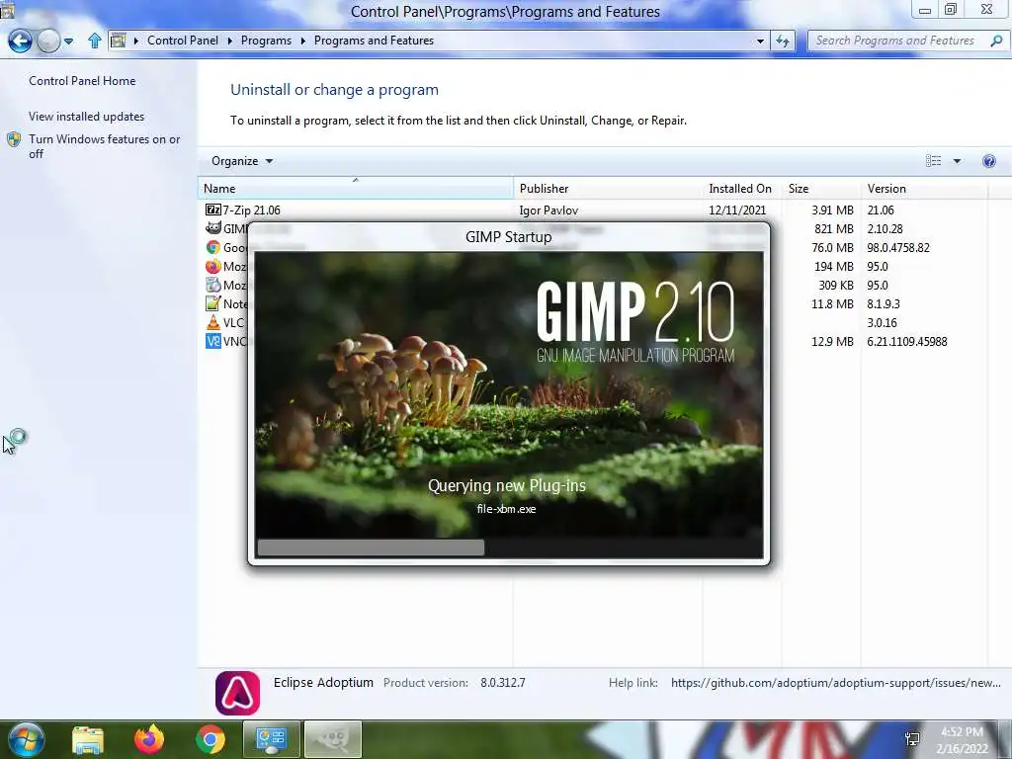Click the 7-Zip program icon

point(213,210)
